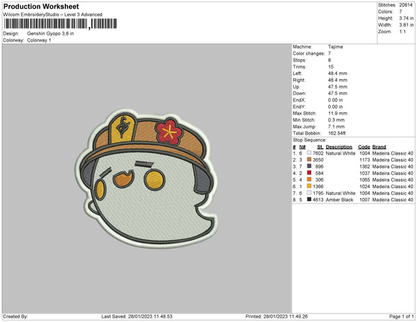Image resolution: width=417 pixels, height=322 pixels.
Task: Click the yellow swatch beside stitch count 1366
Action: coord(309,186)
